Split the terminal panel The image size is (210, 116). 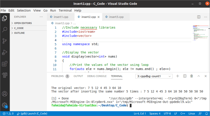[x=185, y=76]
